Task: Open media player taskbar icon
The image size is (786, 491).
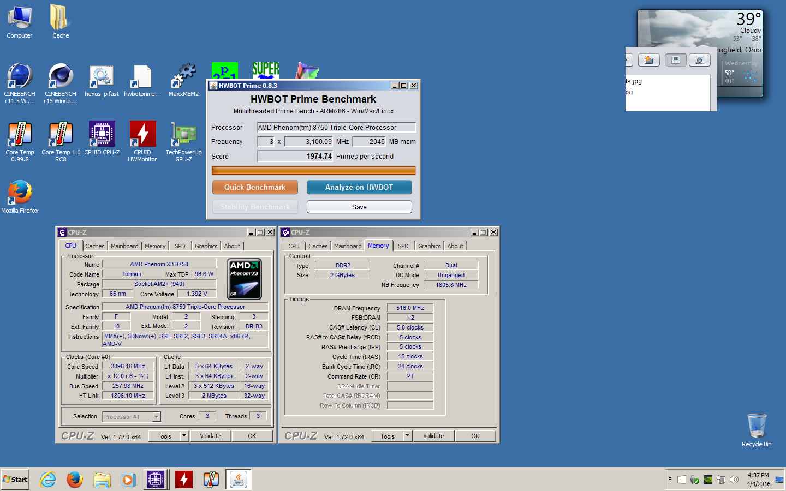Action: click(128, 480)
